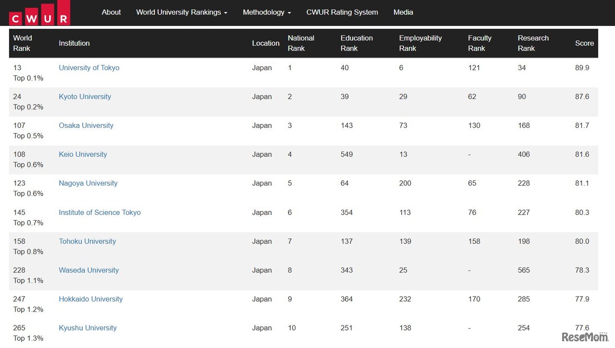This screenshot has height=348, width=615.
Task: Open Nagoya University link
Action: (x=88, y=183)
